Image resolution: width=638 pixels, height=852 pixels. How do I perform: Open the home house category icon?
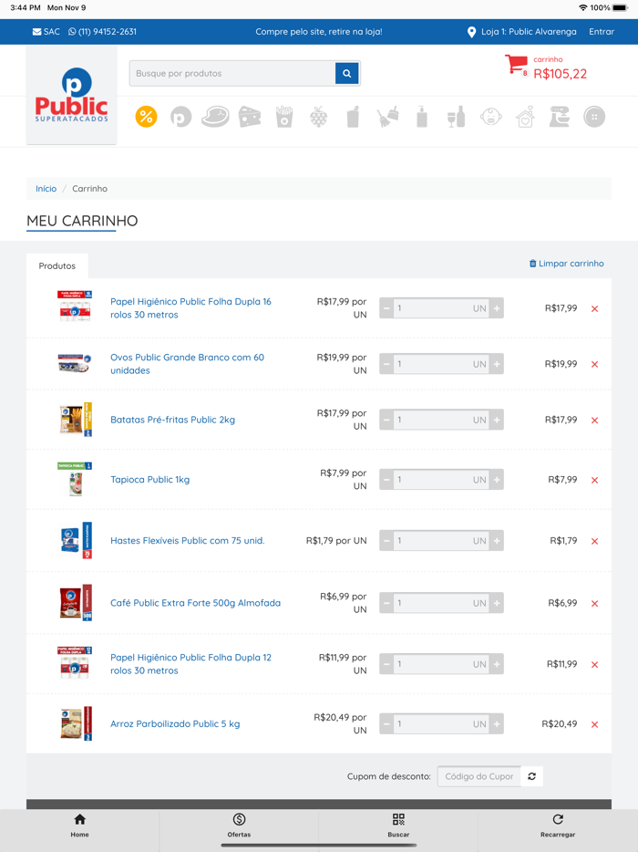pos(525,117)
